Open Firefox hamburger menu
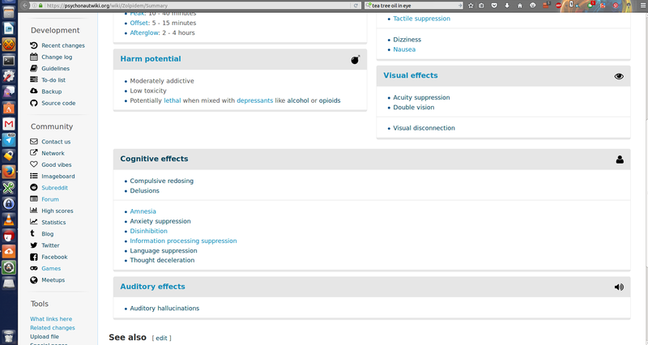Viewport: 648px width, 345px height. [x=642, y=6]
